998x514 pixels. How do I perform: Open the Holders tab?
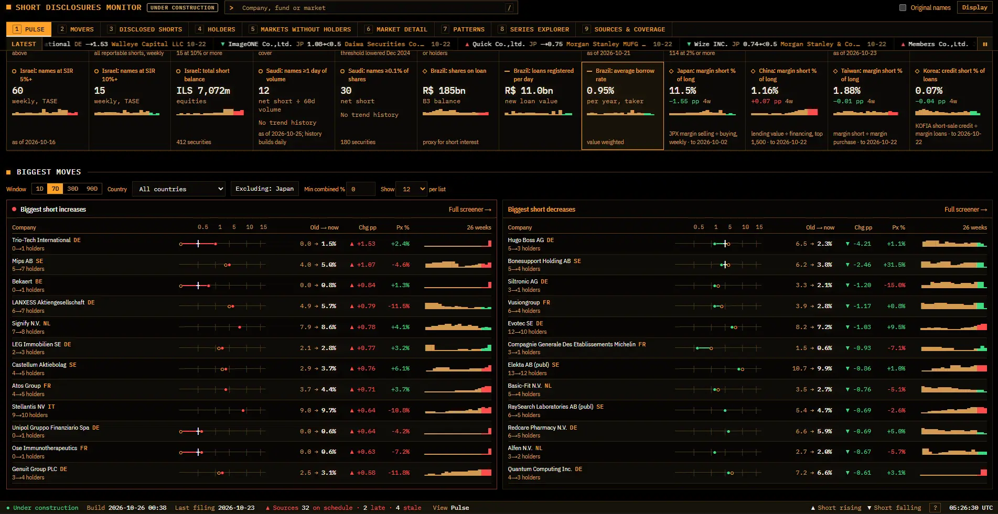click(x=216, y=29)
